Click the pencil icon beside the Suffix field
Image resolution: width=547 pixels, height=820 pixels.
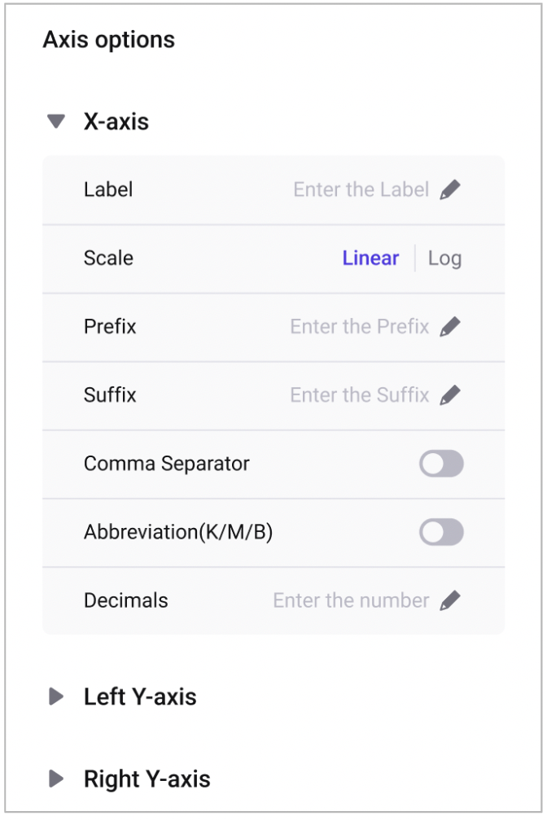tap(449, 395)
